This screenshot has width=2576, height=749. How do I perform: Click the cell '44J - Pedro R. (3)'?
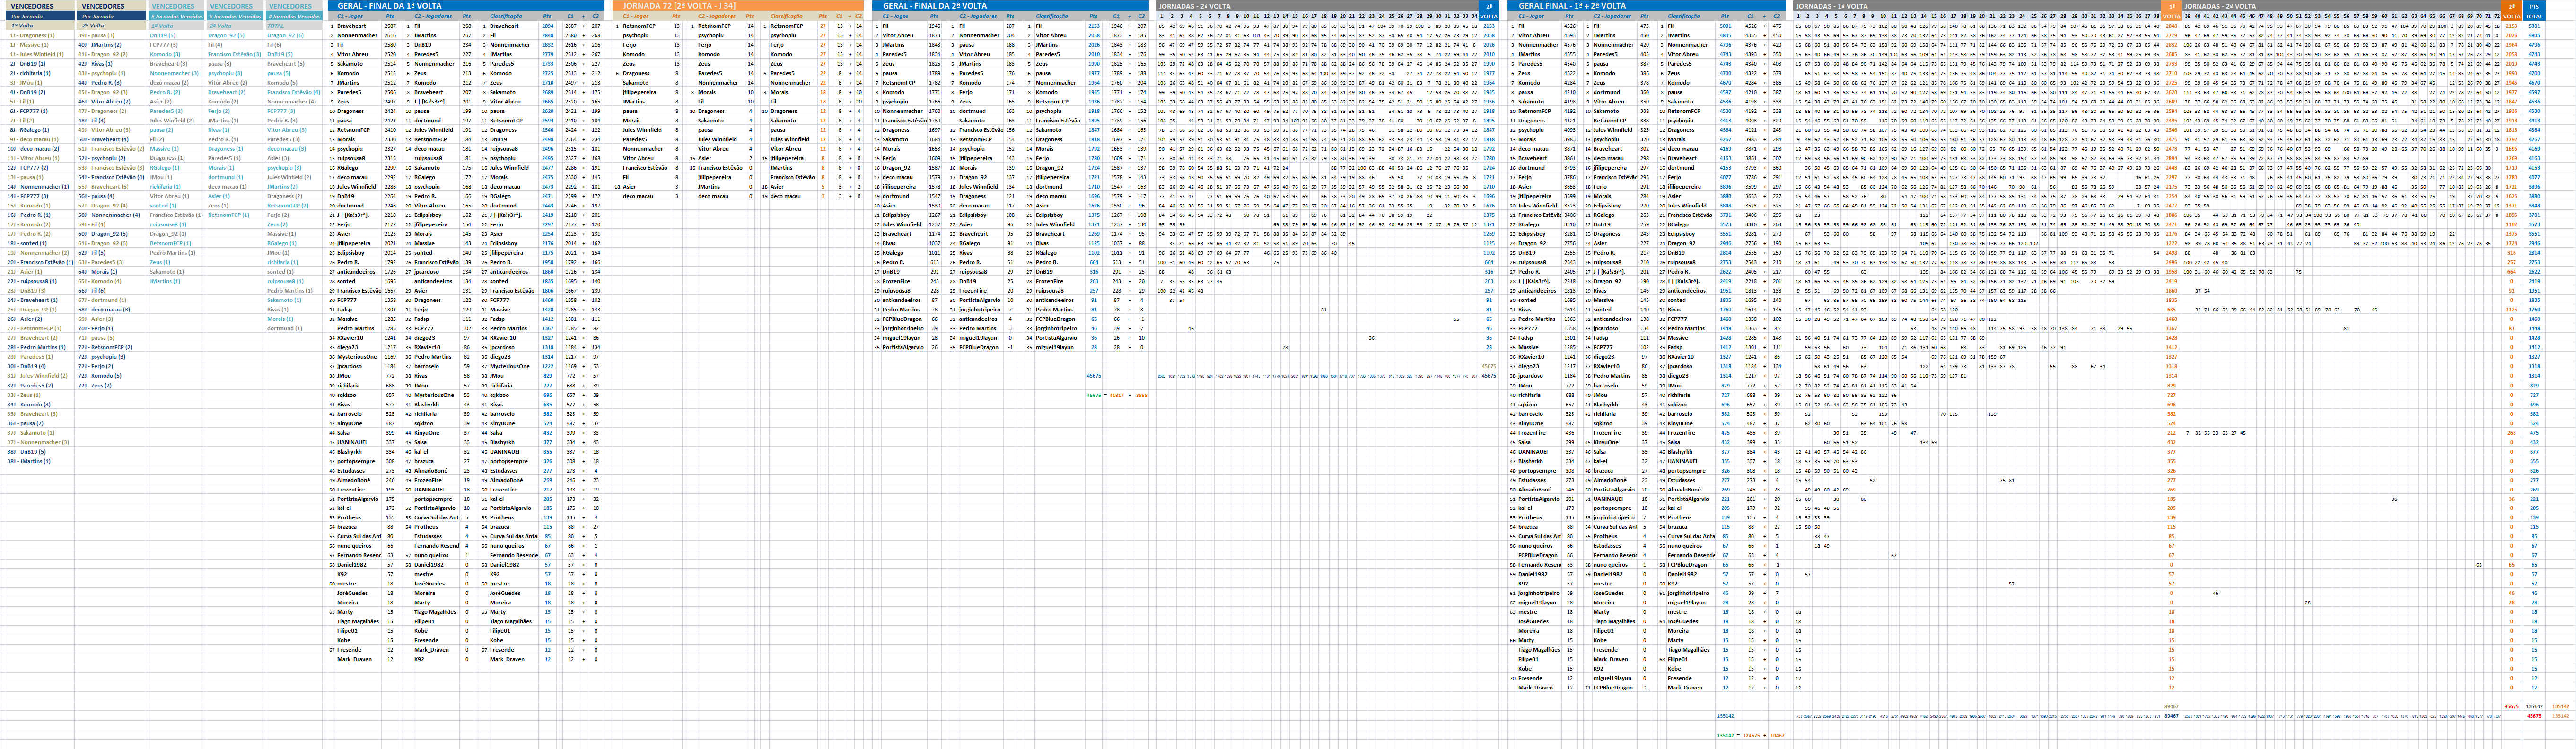(x=111, y=83)
